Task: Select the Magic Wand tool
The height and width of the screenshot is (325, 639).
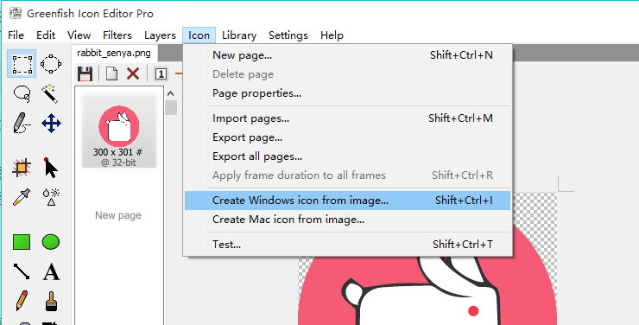Action: [51, 94]
